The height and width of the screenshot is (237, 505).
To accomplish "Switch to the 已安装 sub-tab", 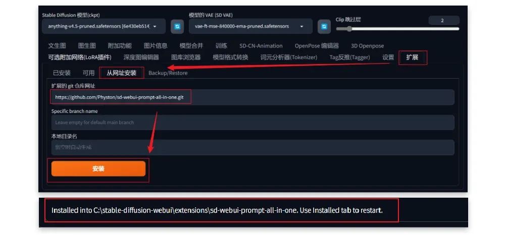I will [62, 73].
